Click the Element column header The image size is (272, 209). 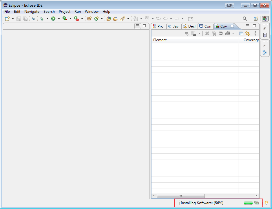pos(195,40)
